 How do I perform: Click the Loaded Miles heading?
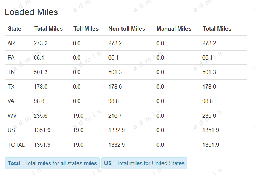31,12
